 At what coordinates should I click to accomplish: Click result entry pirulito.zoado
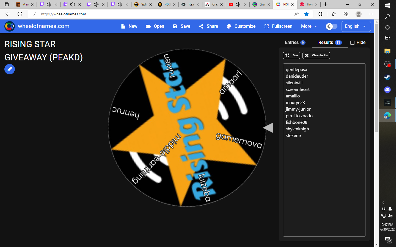tap(299, 116)
